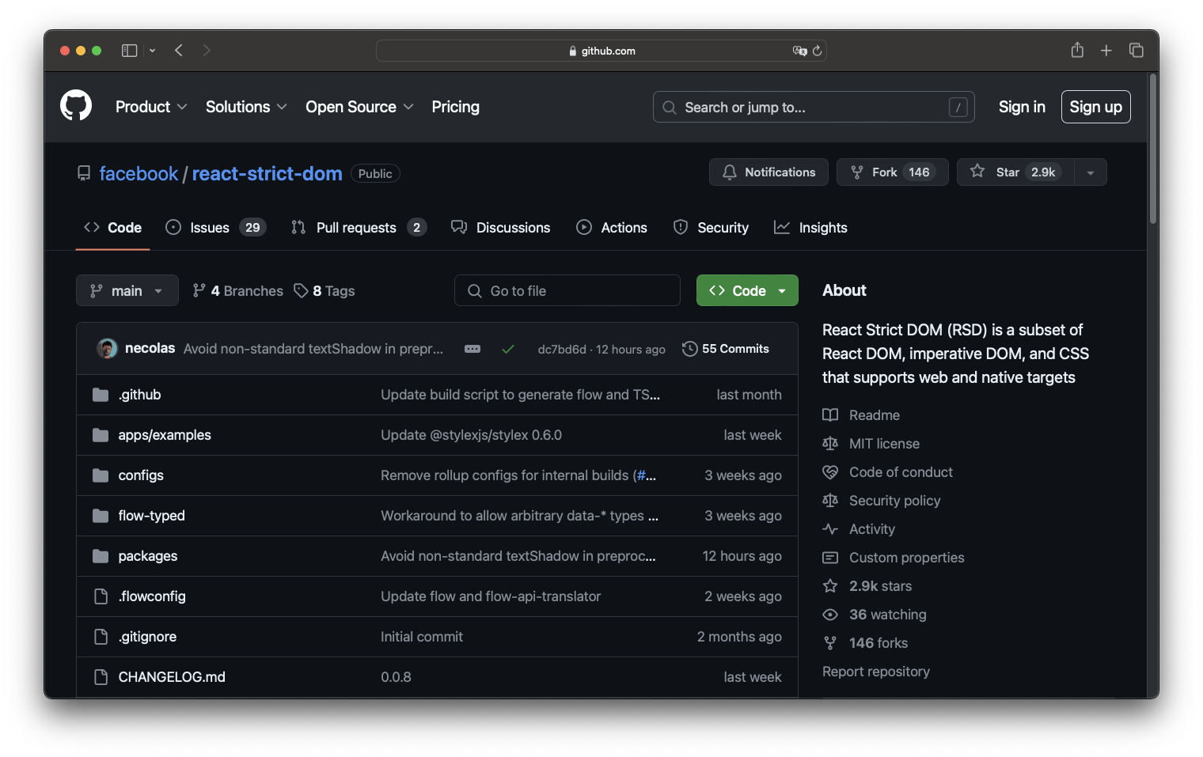Open the Discussions tab
The width and height of the screenshot is (1203, 757).
click(500, 228)
